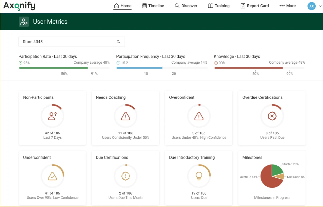
Task: Click the Overdue Certifications badge X icon
Action: click(x=272, y=116)
